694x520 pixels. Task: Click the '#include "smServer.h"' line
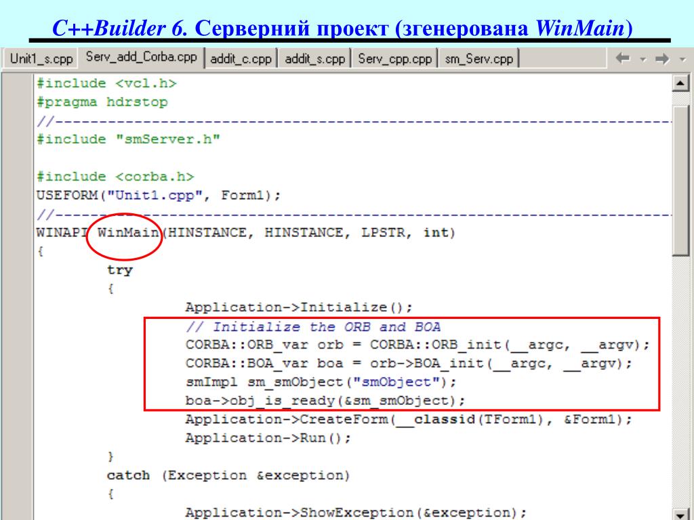point(128,139)
